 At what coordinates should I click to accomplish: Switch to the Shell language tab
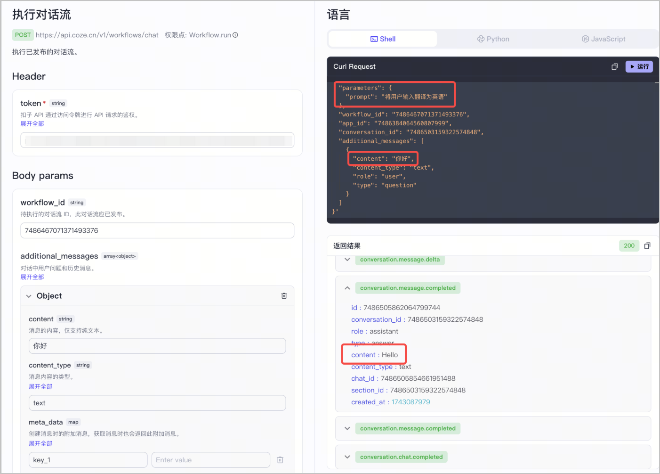pos(383,39)
